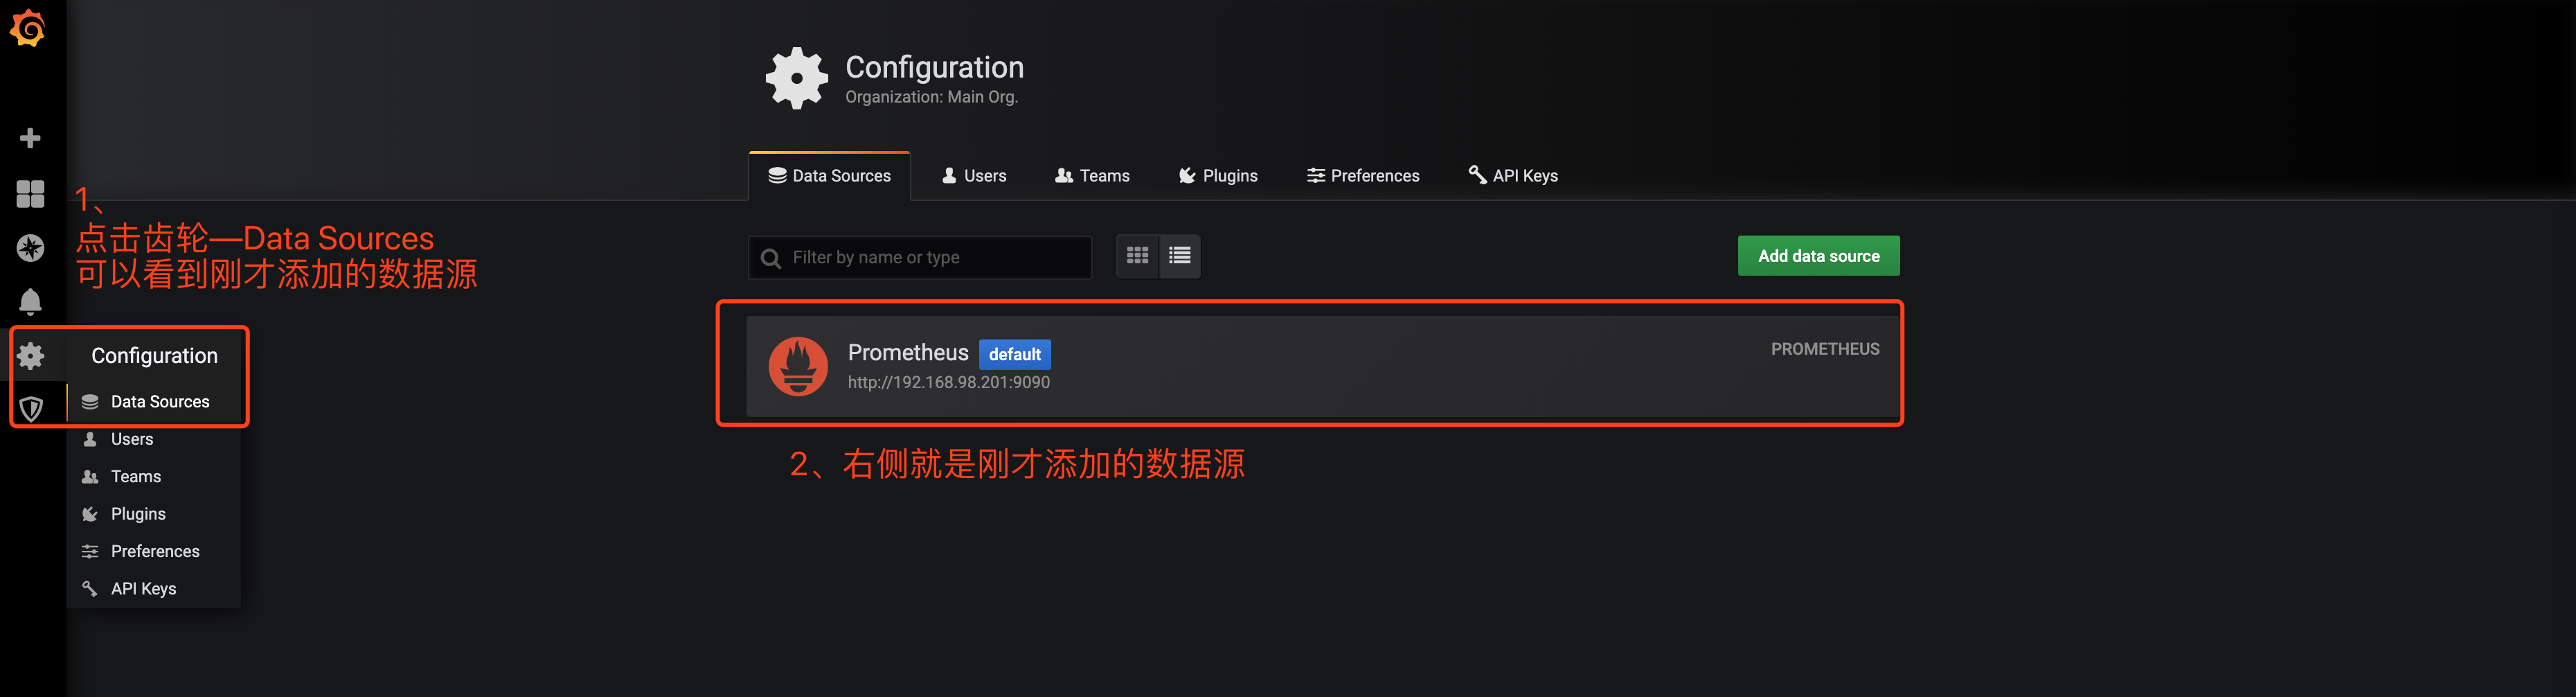Image resolution: width=2576 pixels, height=697 pixels.
Task: Open the Grafana home logo
Action: pos(29,29)
